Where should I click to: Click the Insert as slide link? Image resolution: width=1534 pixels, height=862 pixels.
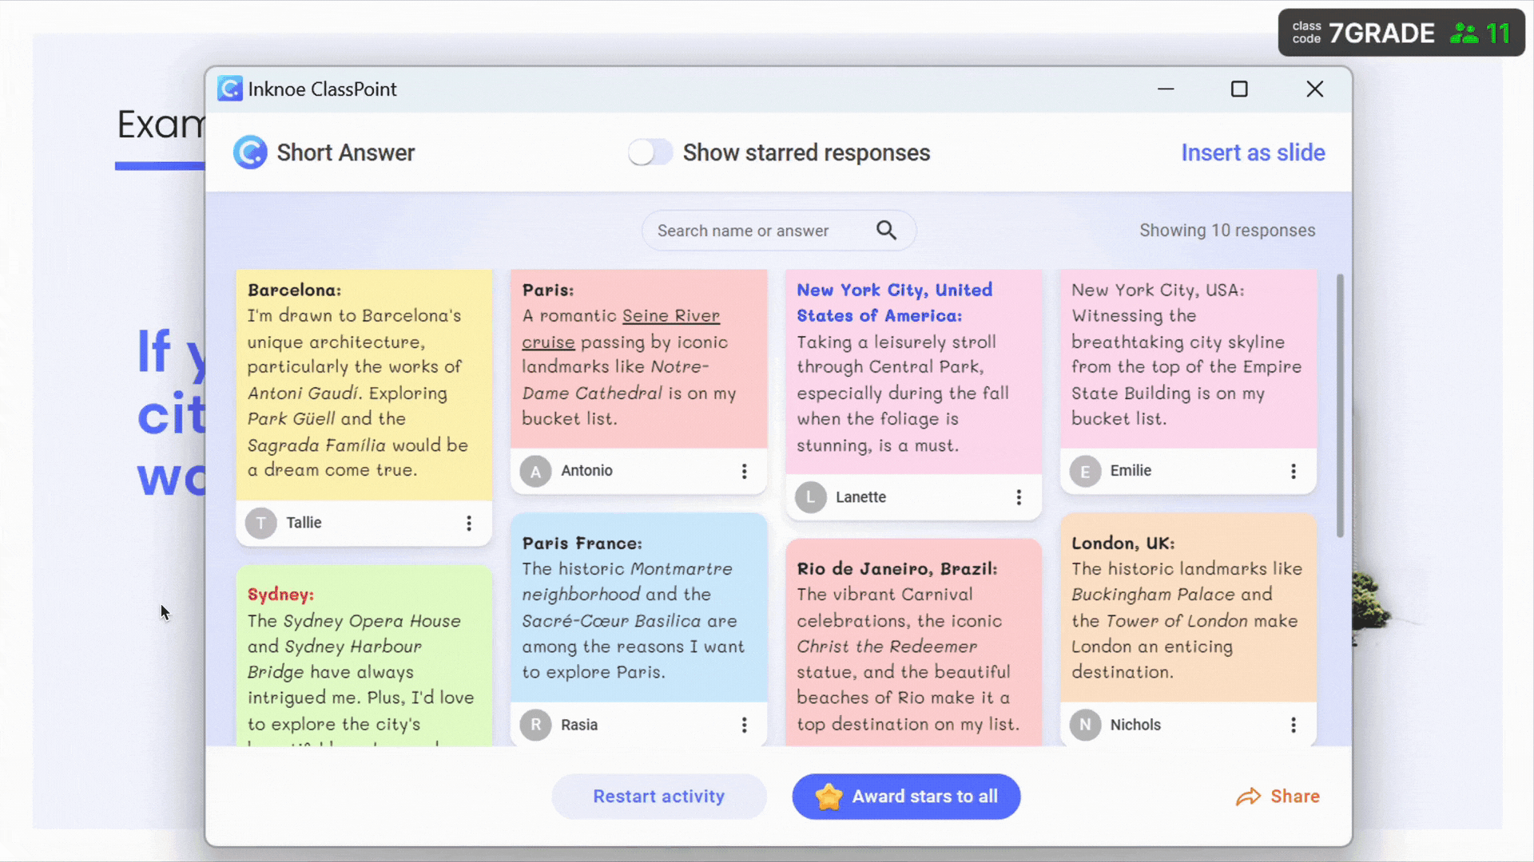click(x=1253, y=152)
